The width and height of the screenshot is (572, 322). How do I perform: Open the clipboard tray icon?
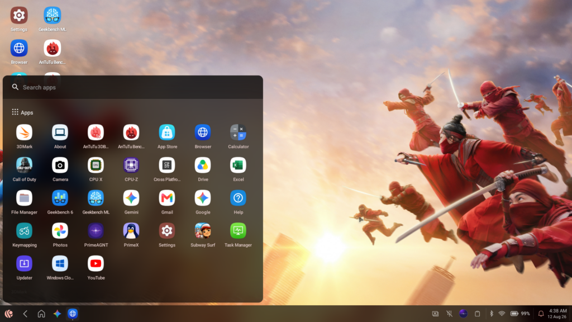(x=477, y=314)
